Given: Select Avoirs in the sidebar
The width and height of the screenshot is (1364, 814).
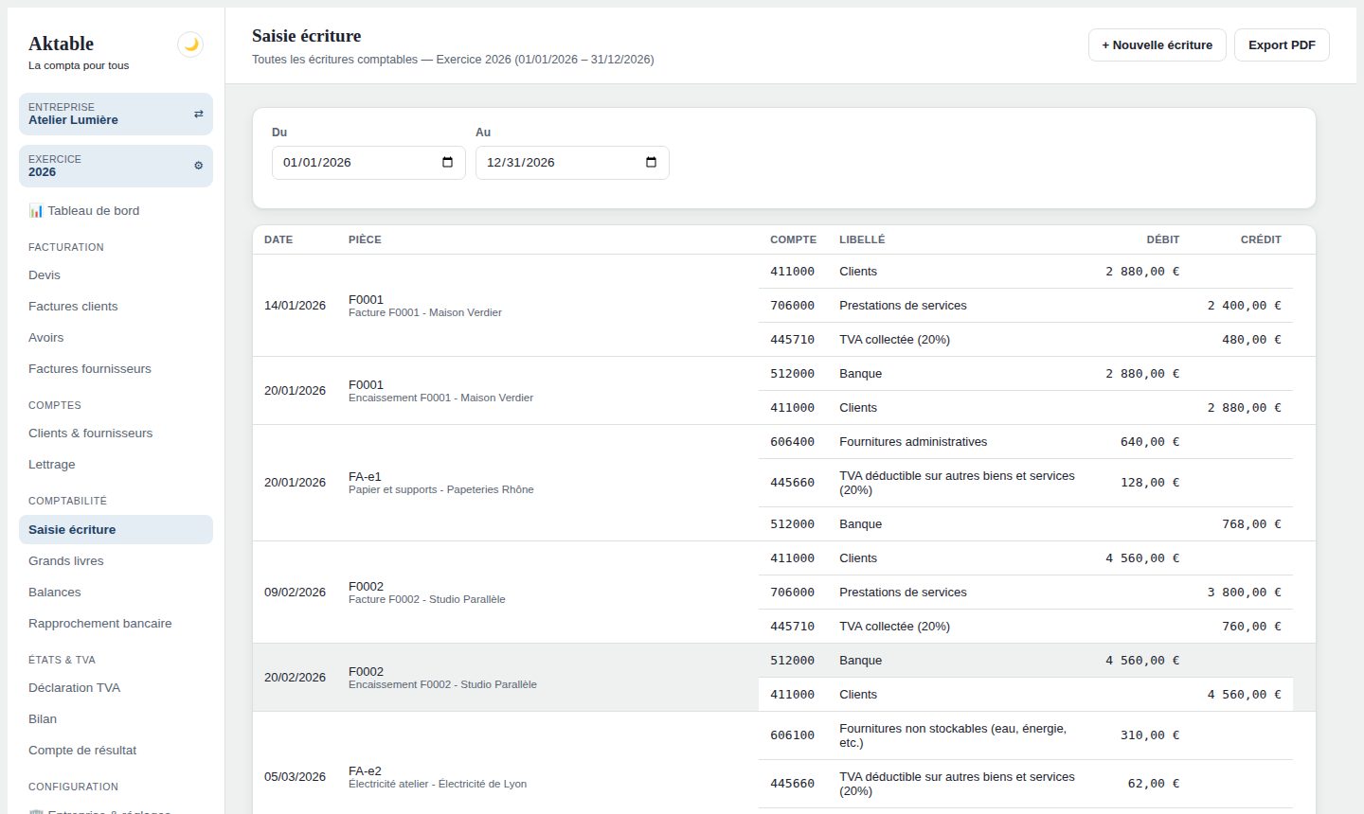Looking at the screenshot, I should point(116,338).
